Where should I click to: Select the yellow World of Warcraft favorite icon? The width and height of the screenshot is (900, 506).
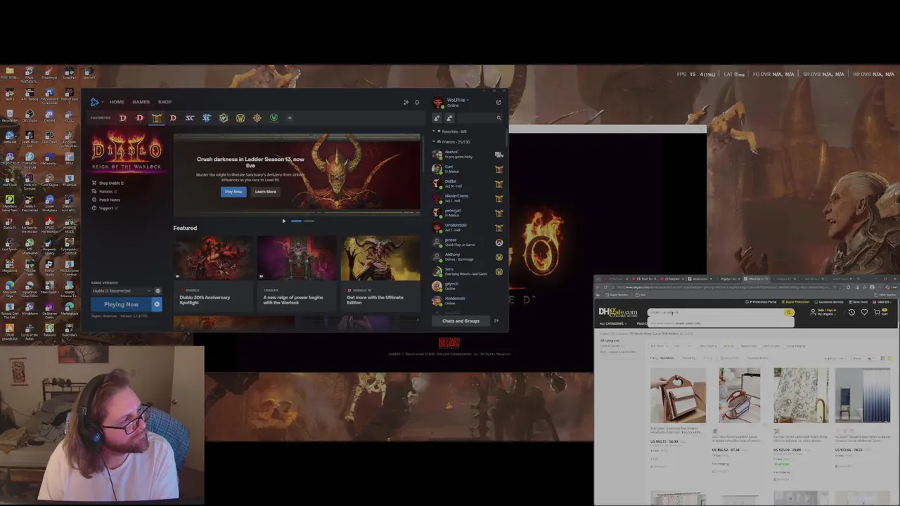(240, 118)
